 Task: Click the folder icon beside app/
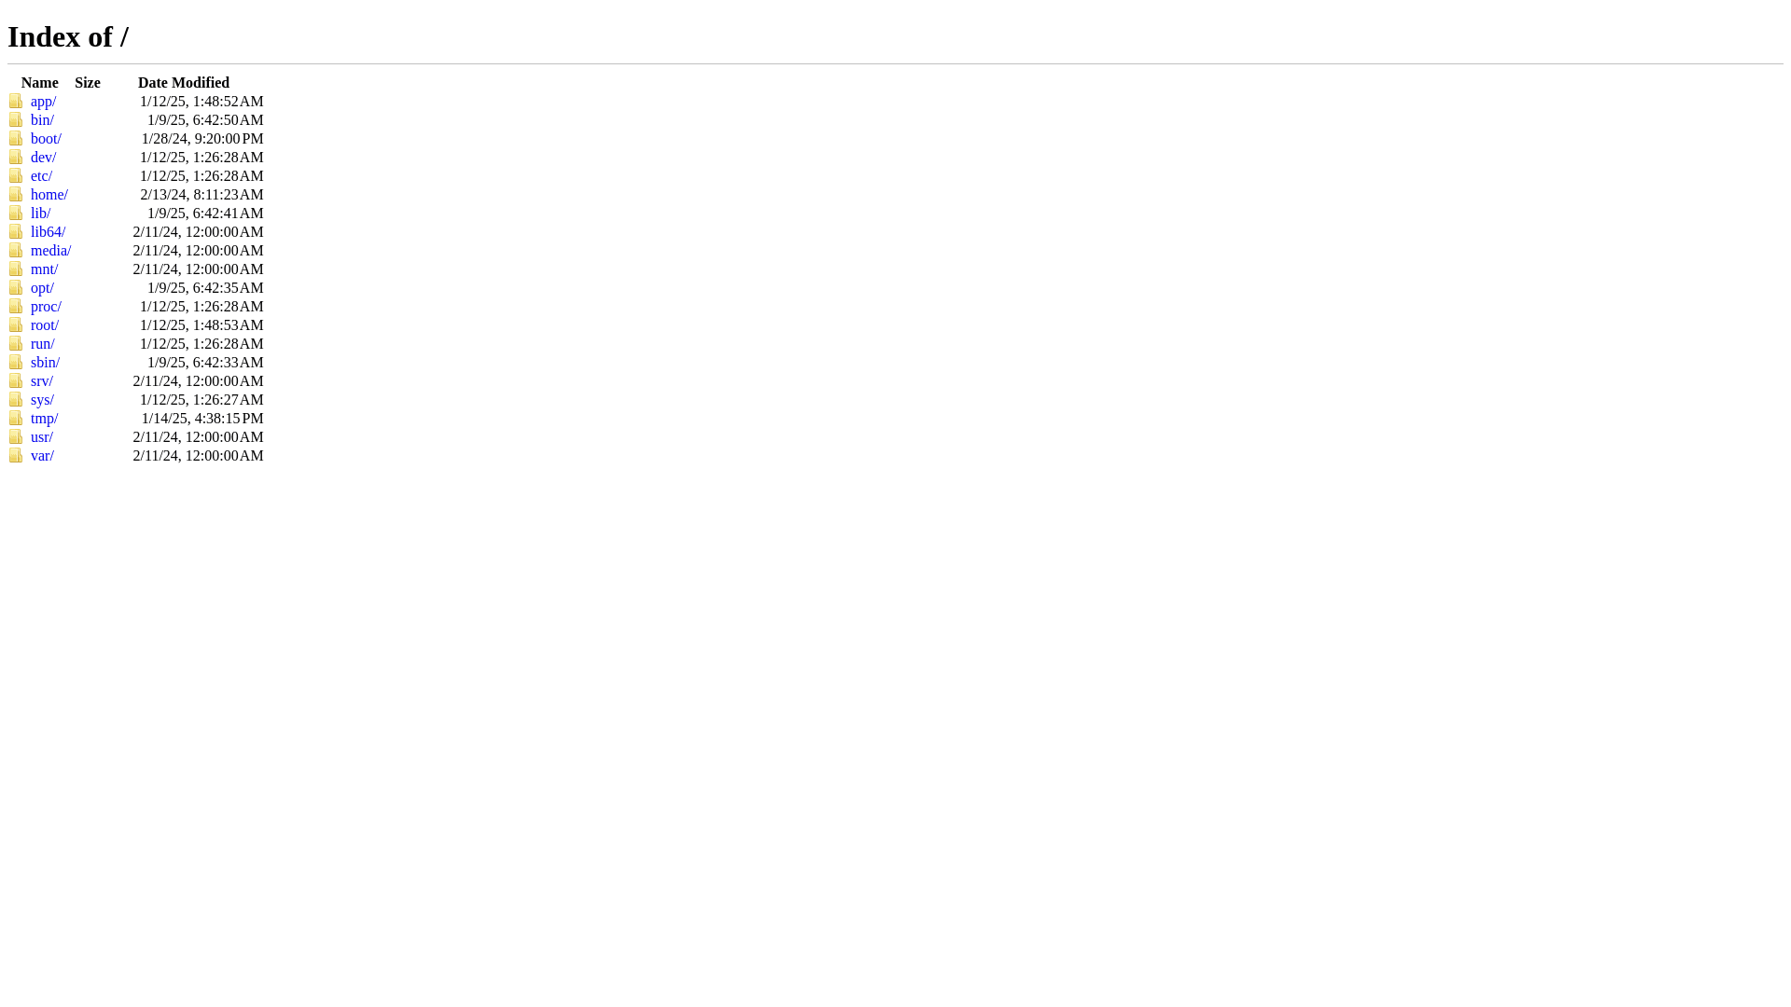point(16,101)
